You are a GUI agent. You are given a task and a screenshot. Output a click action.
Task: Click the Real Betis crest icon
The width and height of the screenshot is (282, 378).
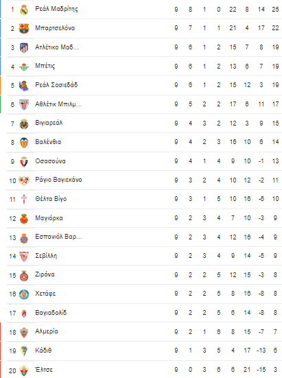pyautogui.click(x=24, y=67)
